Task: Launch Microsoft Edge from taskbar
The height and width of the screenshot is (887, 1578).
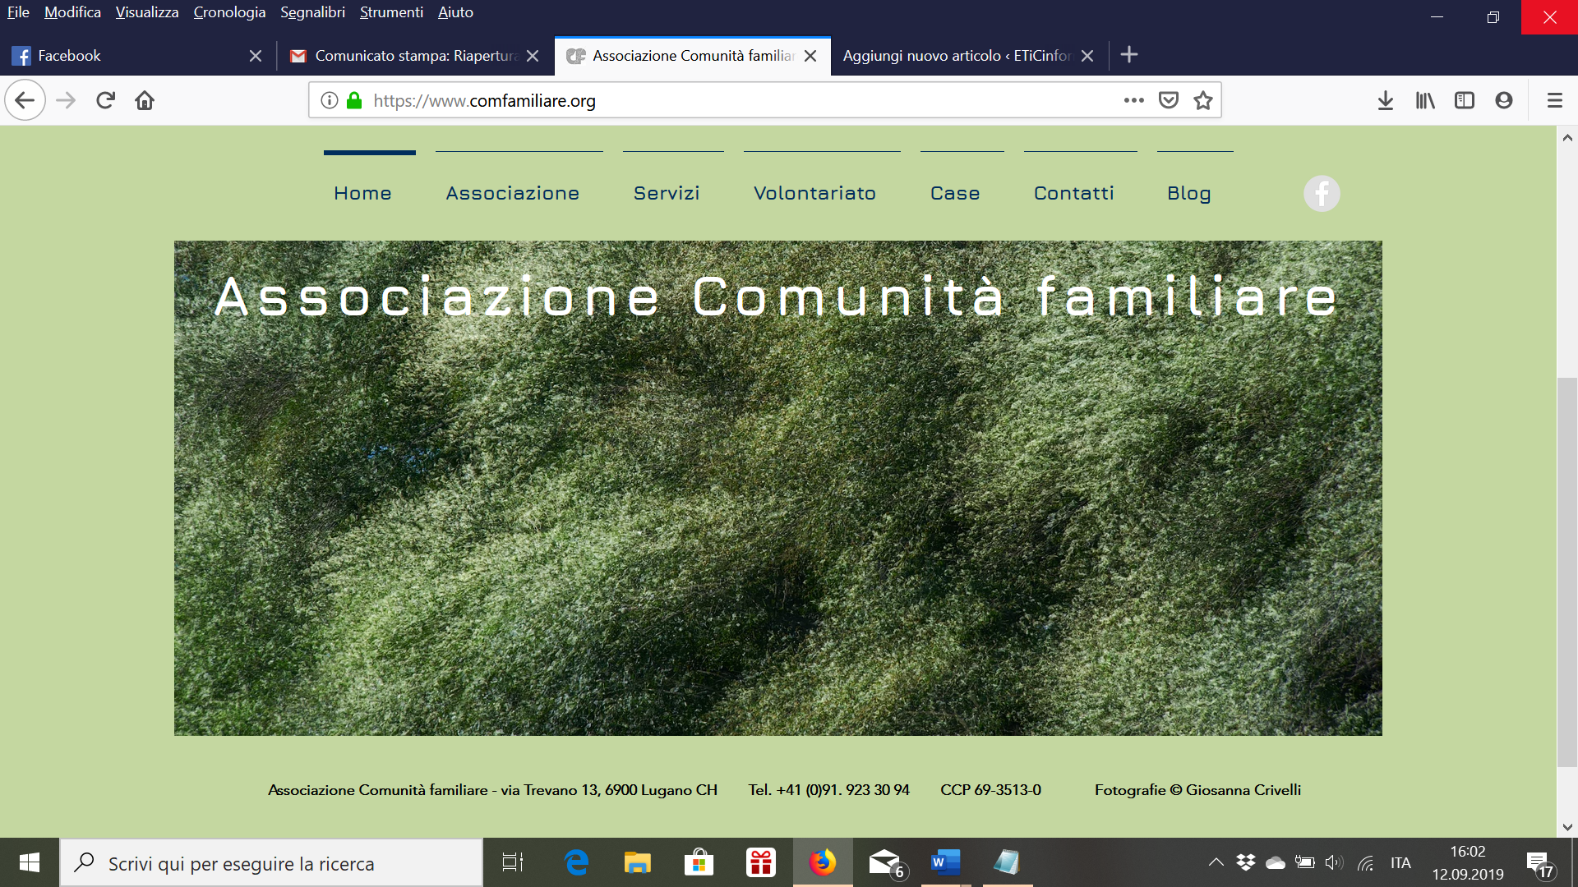Action: point(576,862)
